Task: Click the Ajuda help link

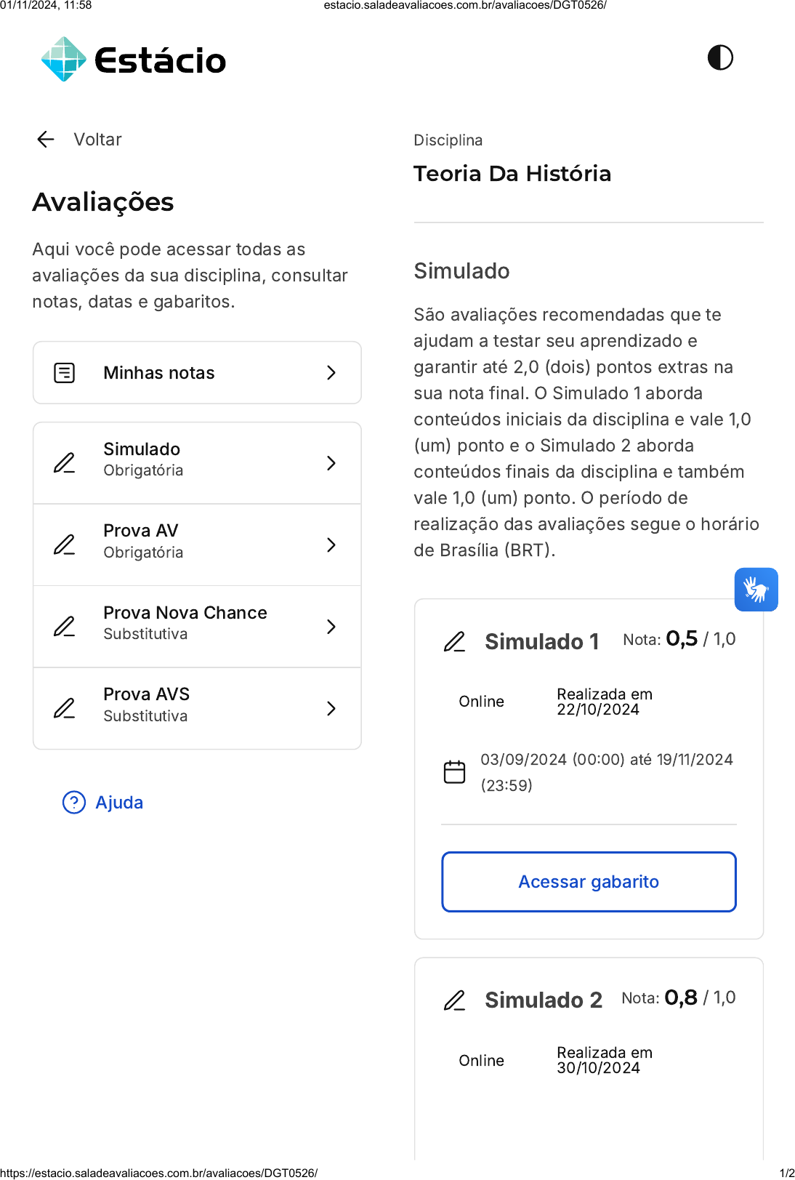Action: point(119,802)
